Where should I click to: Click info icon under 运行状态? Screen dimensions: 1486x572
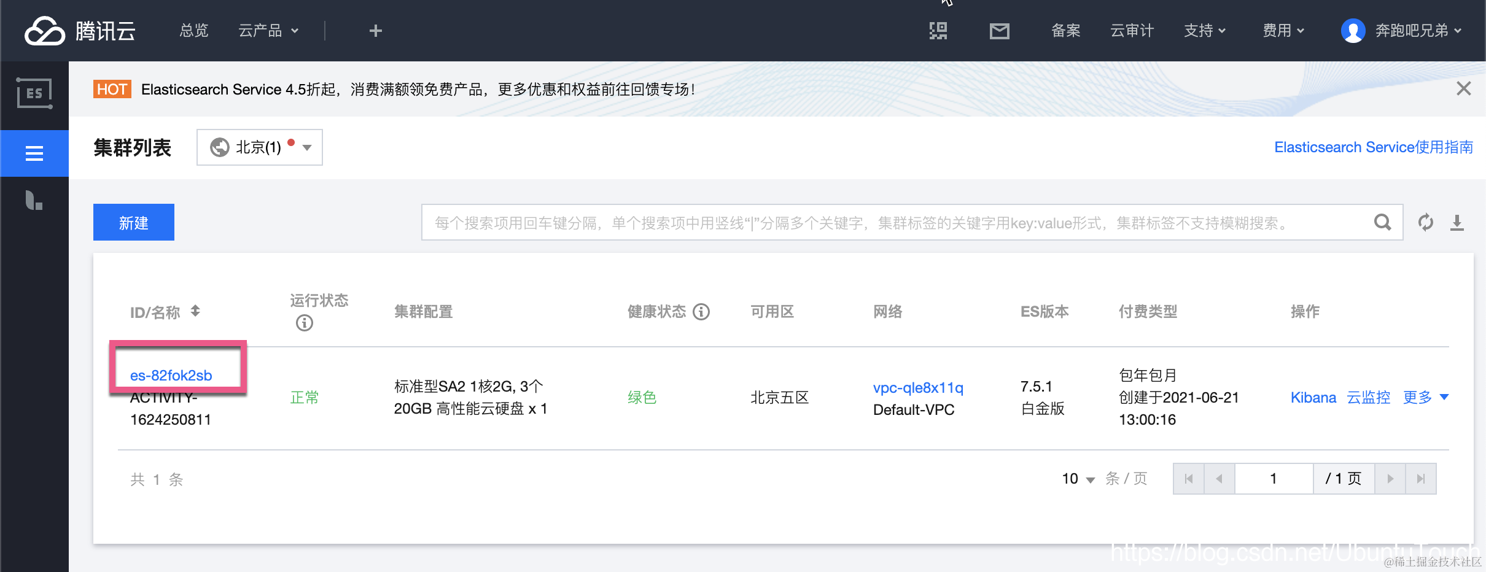(305, 323)
